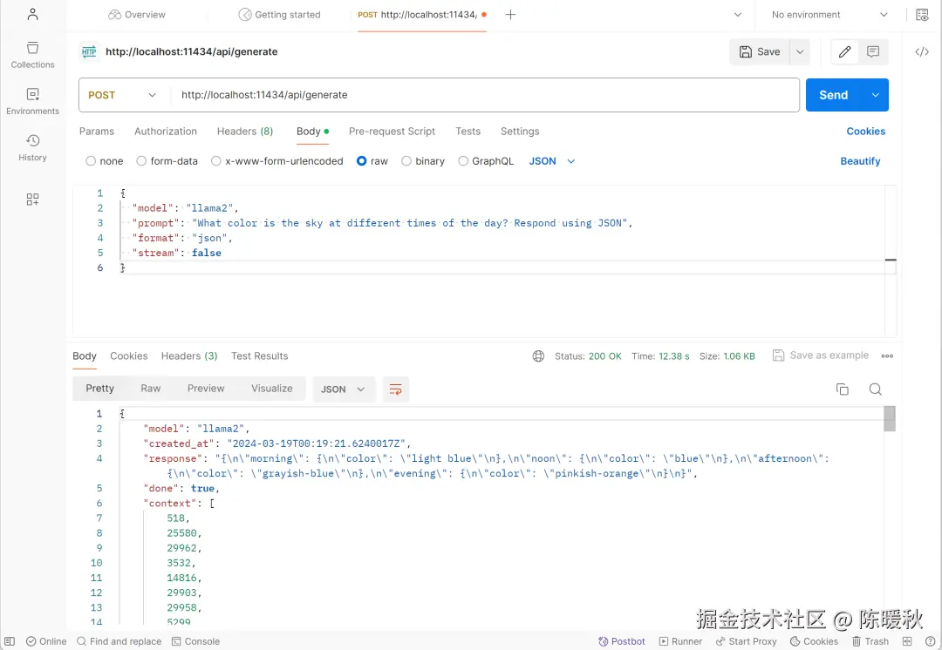Image resolution: width=942 pixels, height=650 pixels.
Task: Toggle the response line wrap icon
Action: (x=395, y=389)
